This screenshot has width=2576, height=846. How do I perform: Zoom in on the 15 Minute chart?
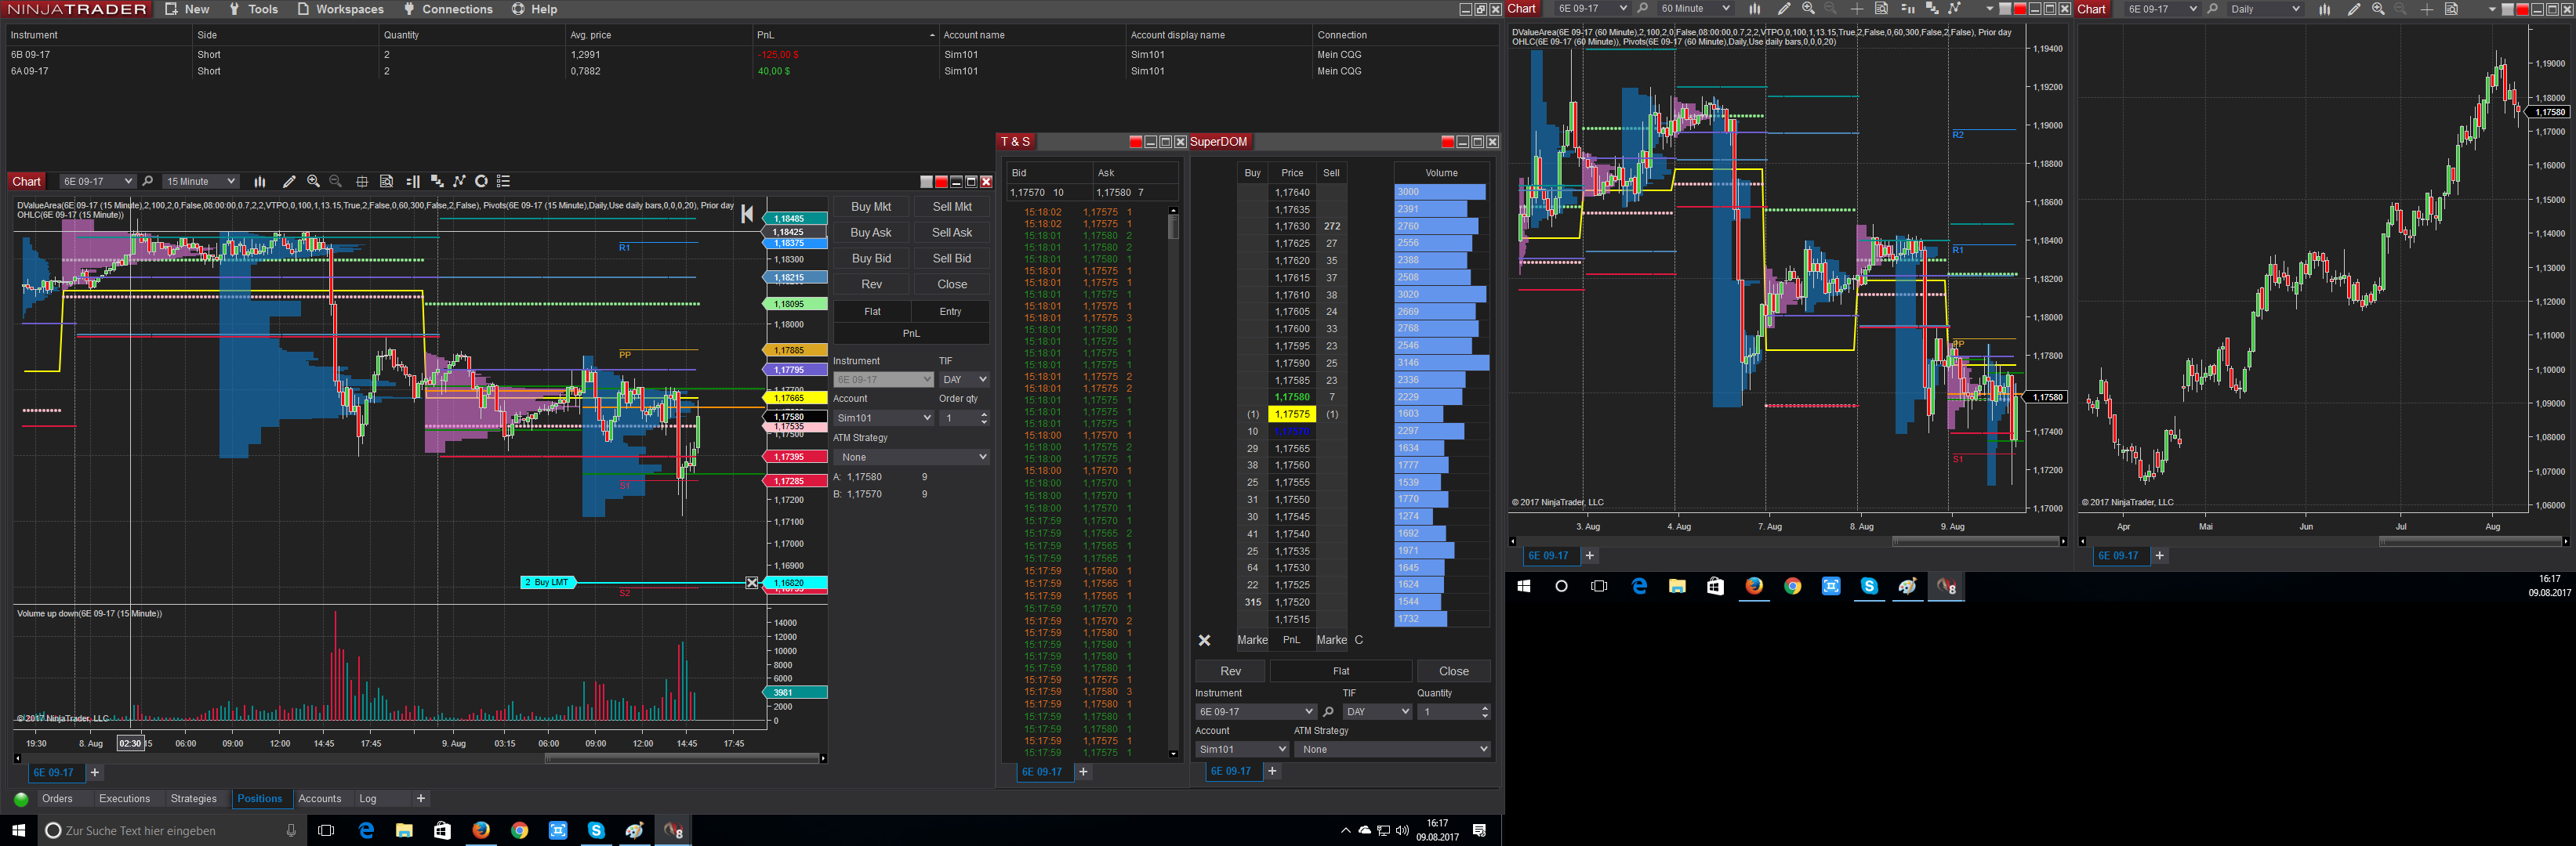[314, 182]
